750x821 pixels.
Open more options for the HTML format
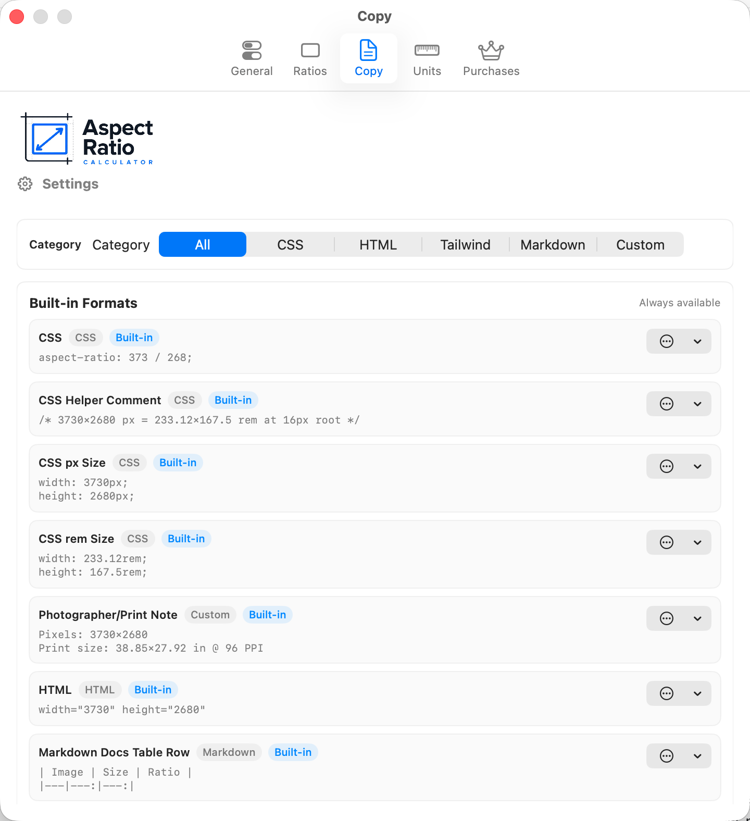pos(667,693)
